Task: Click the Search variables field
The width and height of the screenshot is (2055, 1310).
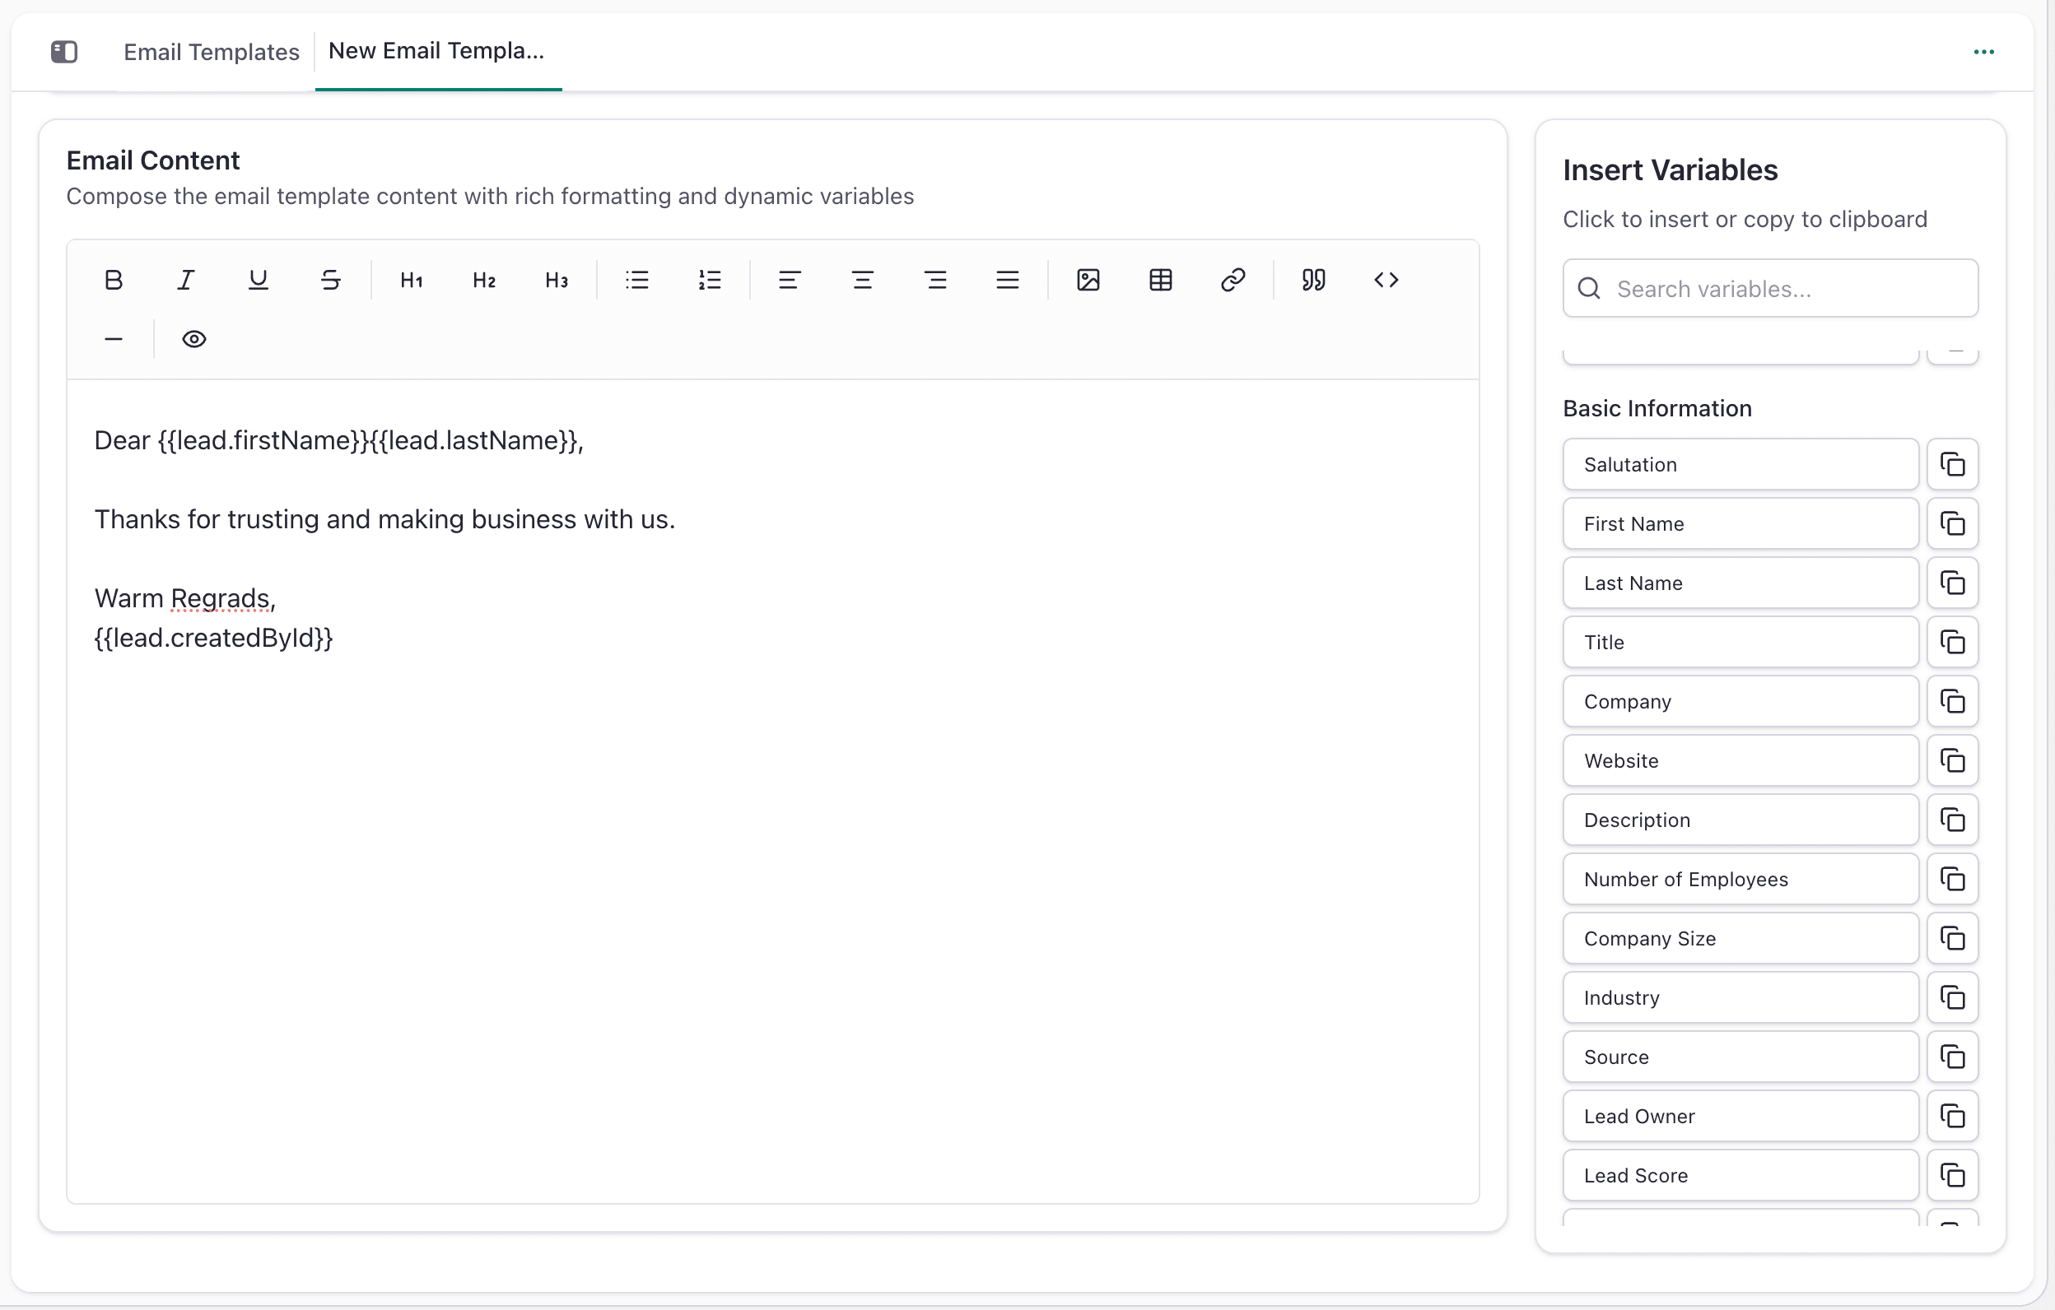Action: click(1770, 289)
